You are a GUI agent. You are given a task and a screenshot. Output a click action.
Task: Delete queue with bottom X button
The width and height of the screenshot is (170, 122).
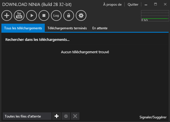pyautogui.click(x=75, y=116)
